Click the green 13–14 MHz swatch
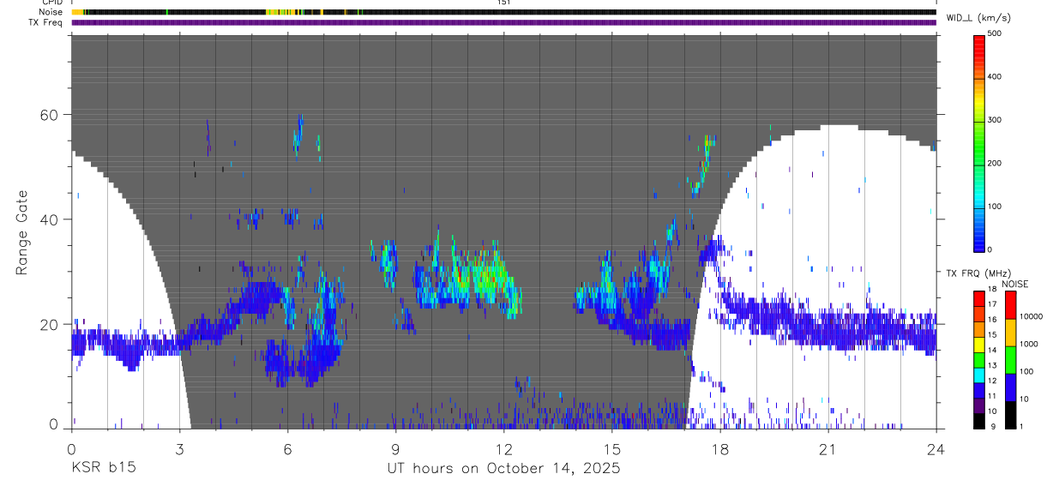This screenshot has height=486, width=1053. tap(978, 359)
